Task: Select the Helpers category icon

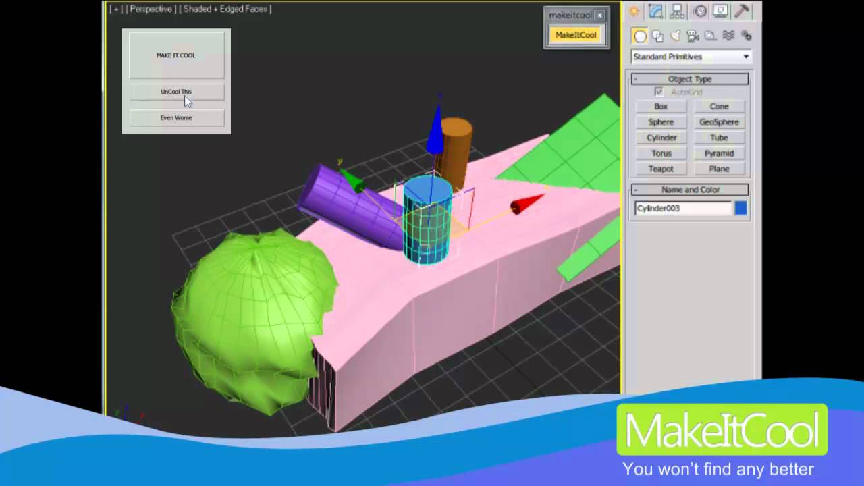Action: tap(711, 36)
